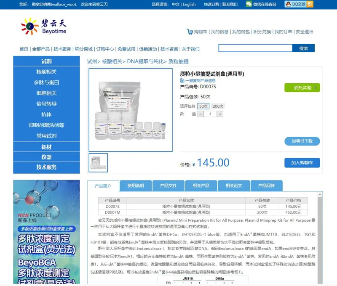Open 抗体 in the sidebar

click(x=46, y=114)
